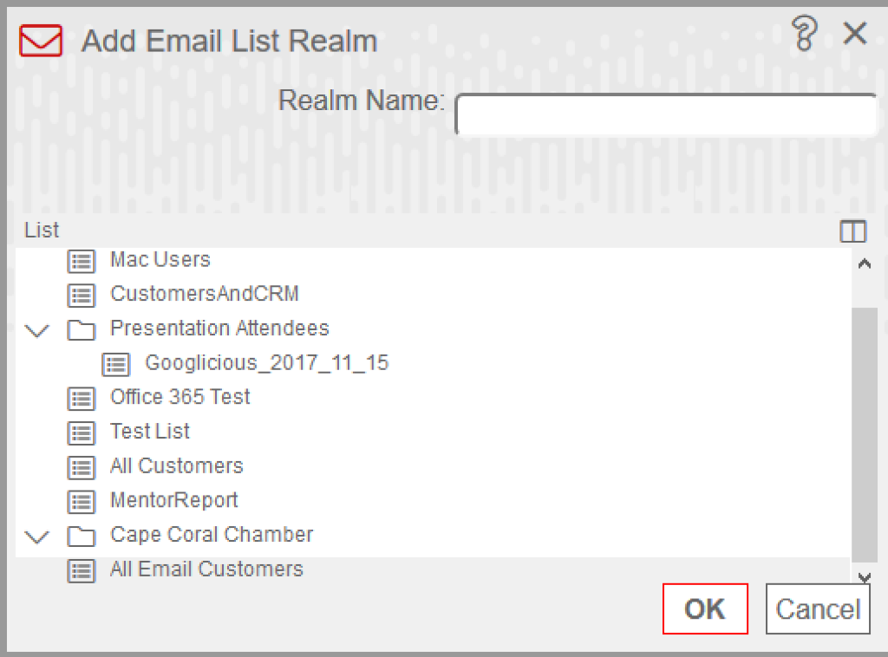The height and width of the screenshot is (657, 888).
Task: Open the column chooser icon beside List
Action: (x=853, y=231)
